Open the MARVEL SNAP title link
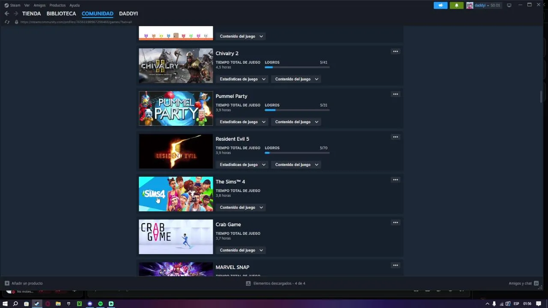Viewport: 548px width, 308px height. coord(232,267)
